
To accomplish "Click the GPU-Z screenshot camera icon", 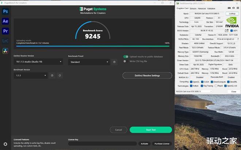I will click(x=229, y=8).
